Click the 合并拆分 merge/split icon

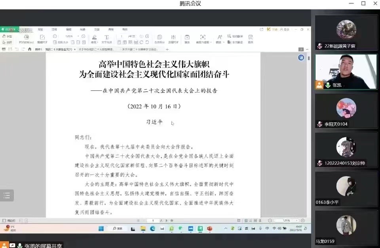[160, 39]
